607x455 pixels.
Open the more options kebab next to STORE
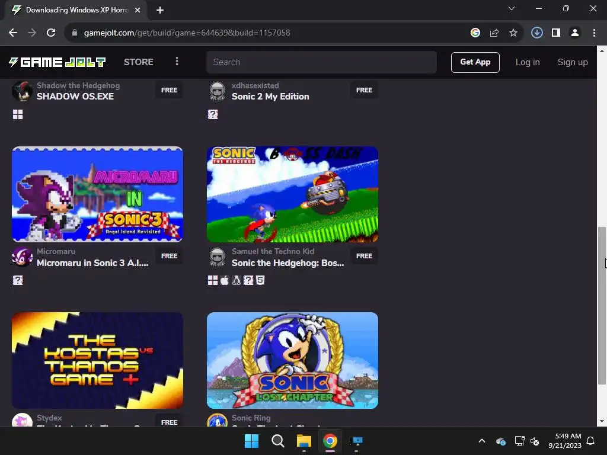click(x=177, y=62)
